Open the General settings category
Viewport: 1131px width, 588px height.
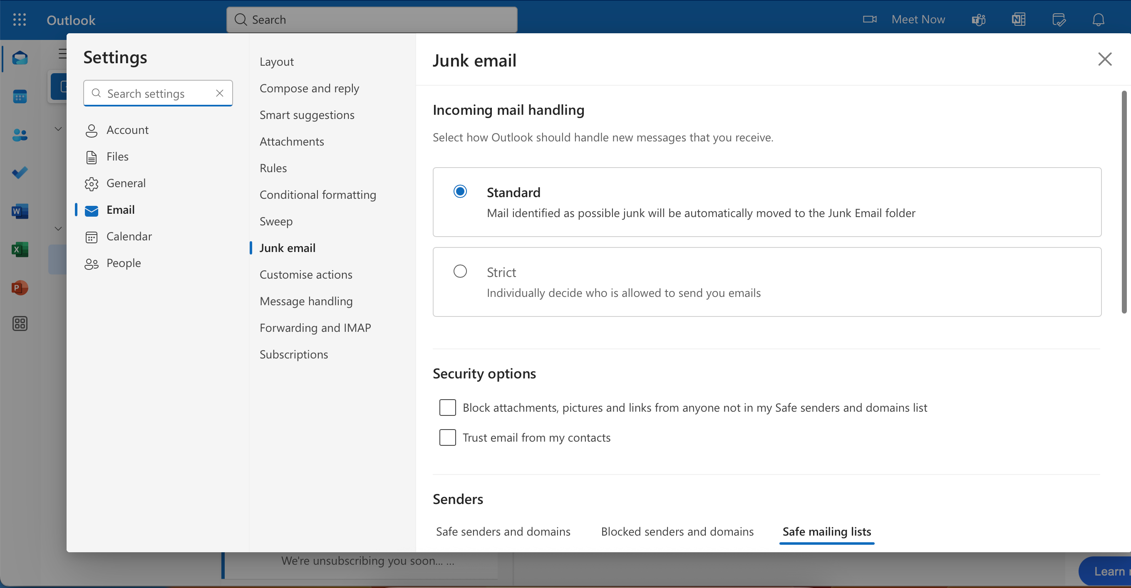[126, 183]
